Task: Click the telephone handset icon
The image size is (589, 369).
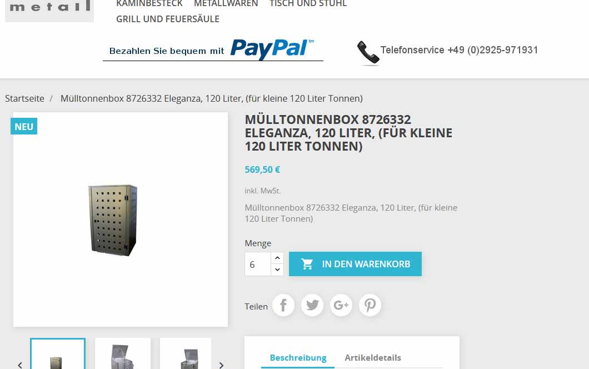Action: tap(368, 53)
